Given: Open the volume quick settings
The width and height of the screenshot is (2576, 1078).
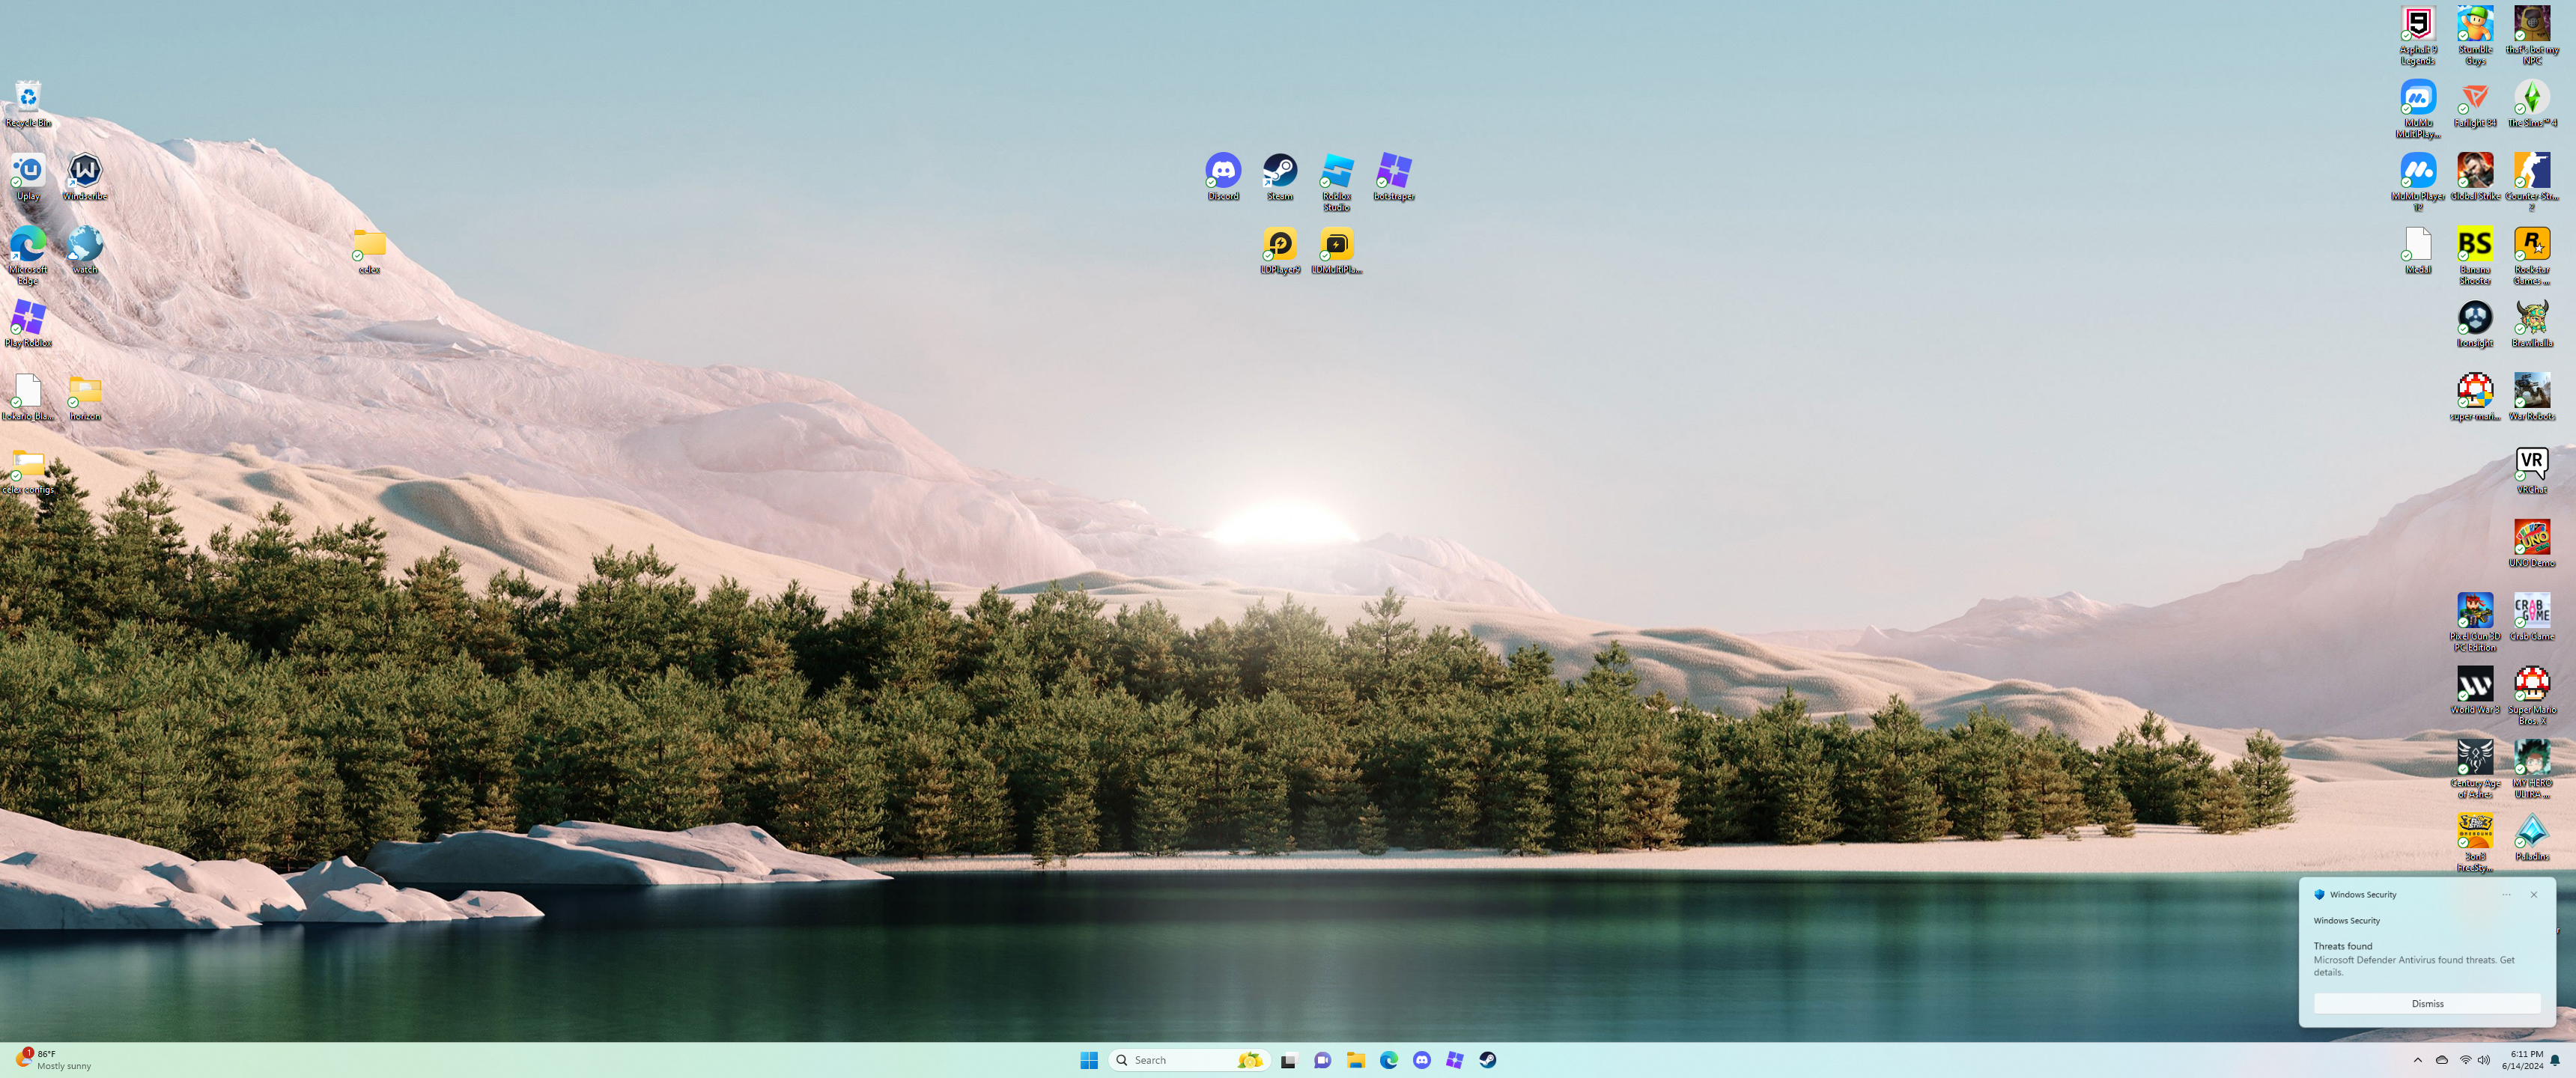Looking at the screenshot, I should click(2484, 1060).
